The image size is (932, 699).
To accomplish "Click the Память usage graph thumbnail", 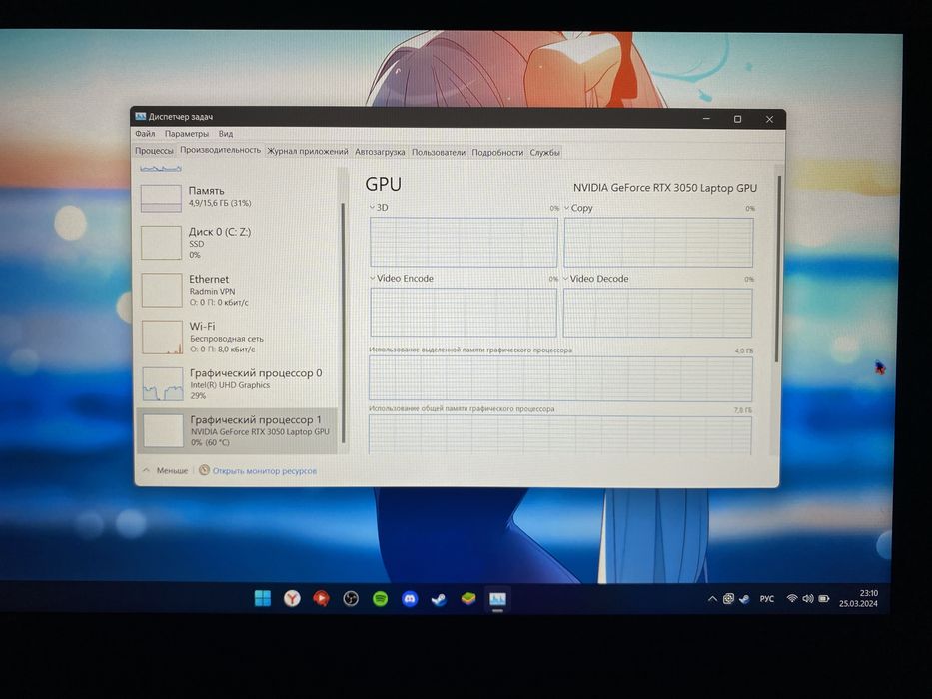I will click(x=161, y=198).
